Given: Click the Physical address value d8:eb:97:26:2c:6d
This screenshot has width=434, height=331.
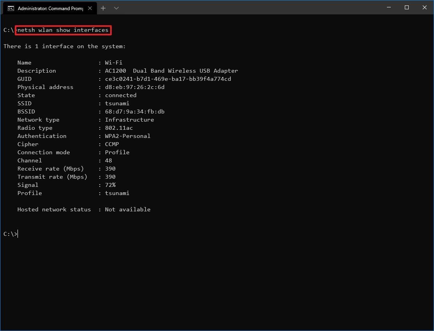Looking at the screenshot, I should coord(135,87).
